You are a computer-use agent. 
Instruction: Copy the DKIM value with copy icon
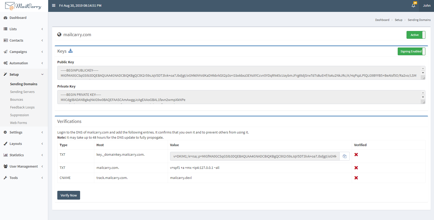coord(345,156)
